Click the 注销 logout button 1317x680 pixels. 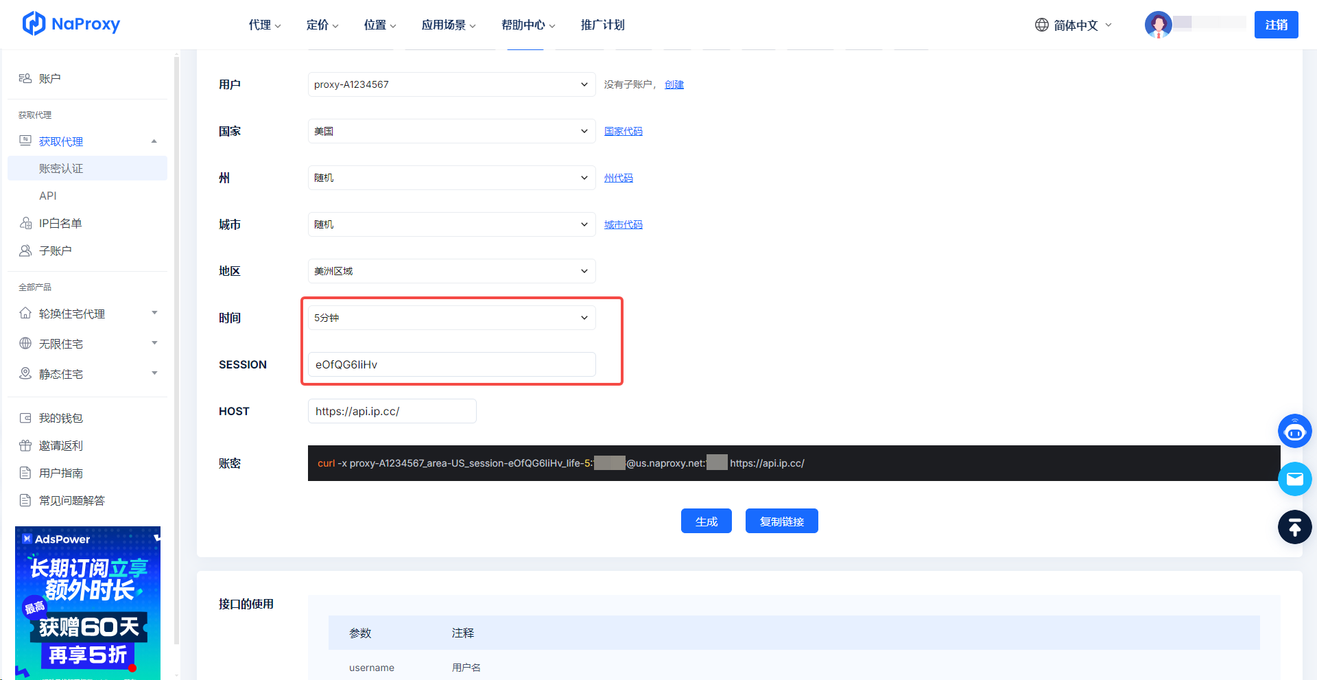pos(1276,25)
